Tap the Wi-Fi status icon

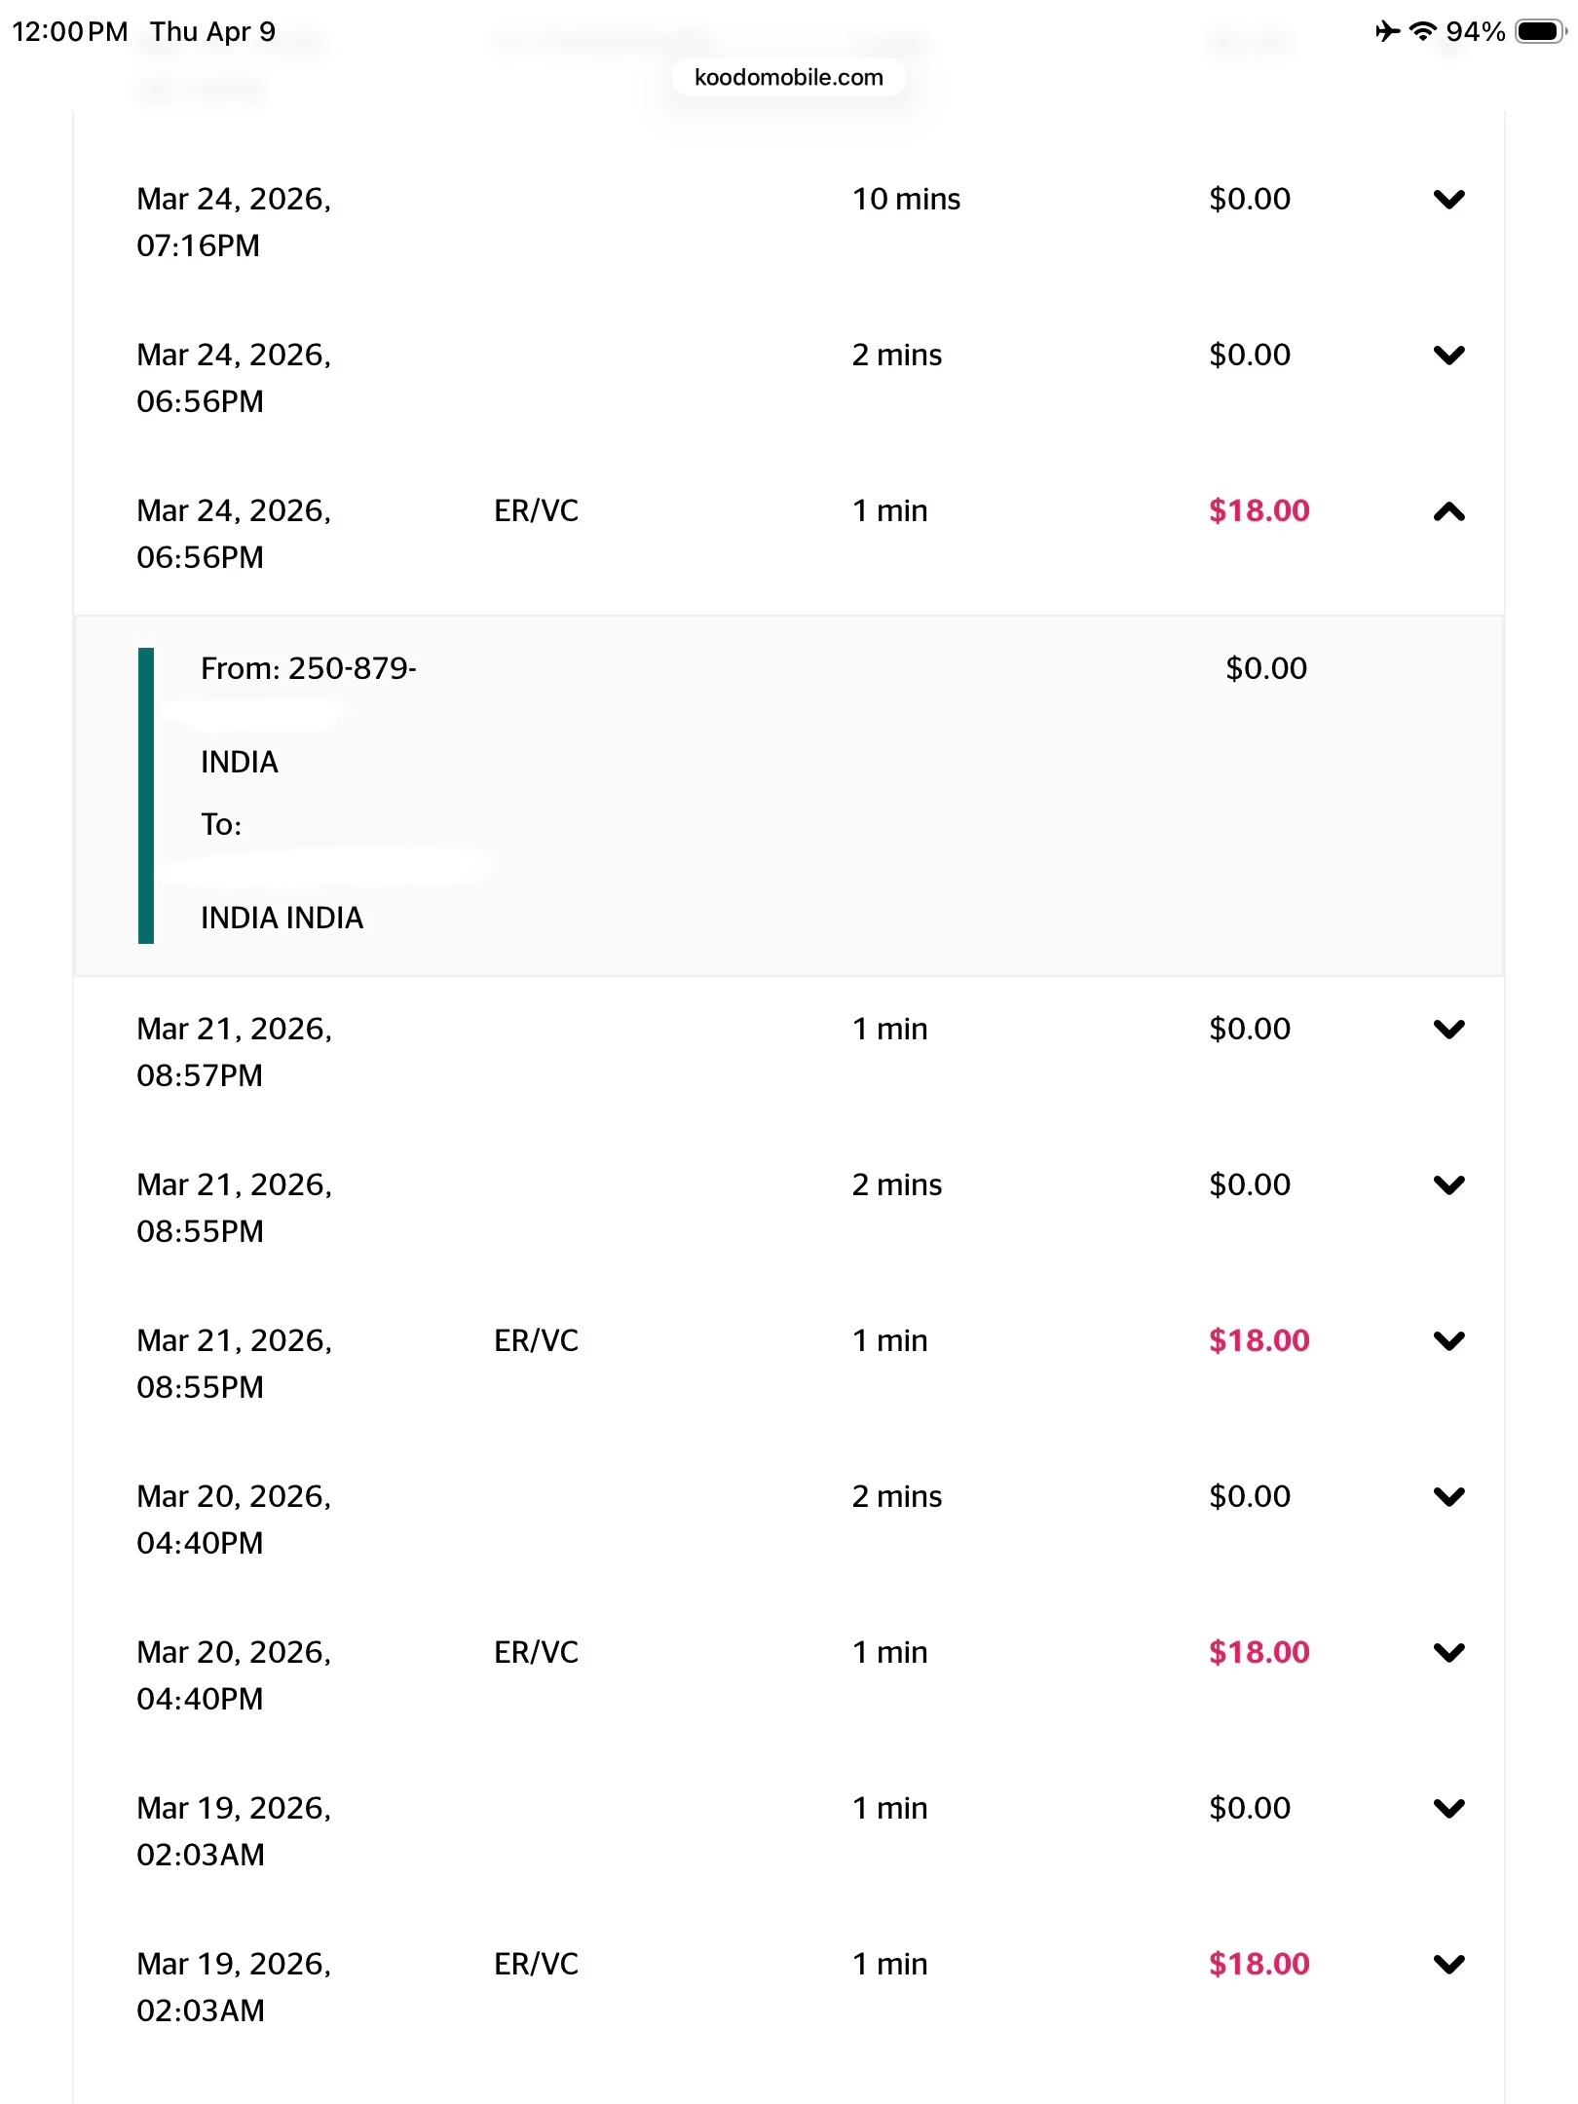(1423, 32)
